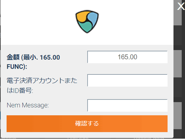Click the blue segment of the NEM logo
This screenshot has height=140, width=185.
click(x=93, y=18)
